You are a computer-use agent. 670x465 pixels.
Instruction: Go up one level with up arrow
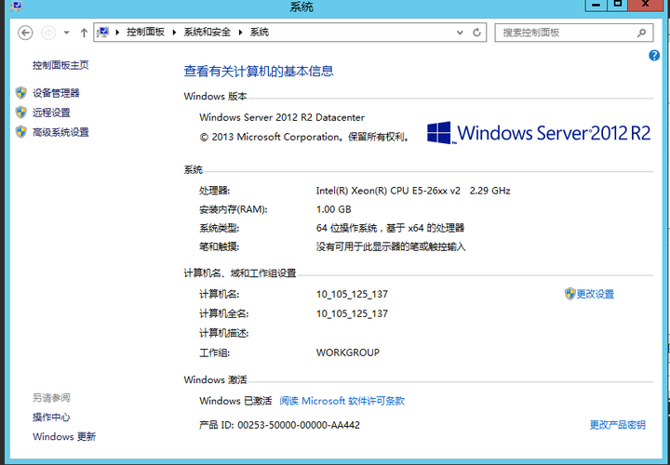84,33
